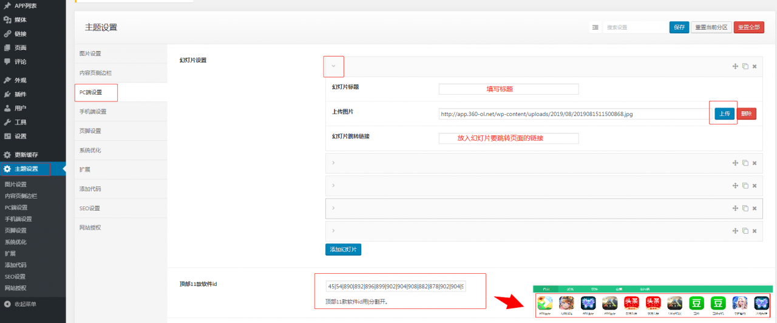Image resolution: width=777 pixels, height=323 pixels.
Task: Click the blue 保存 button
Action: pos(679,27)
